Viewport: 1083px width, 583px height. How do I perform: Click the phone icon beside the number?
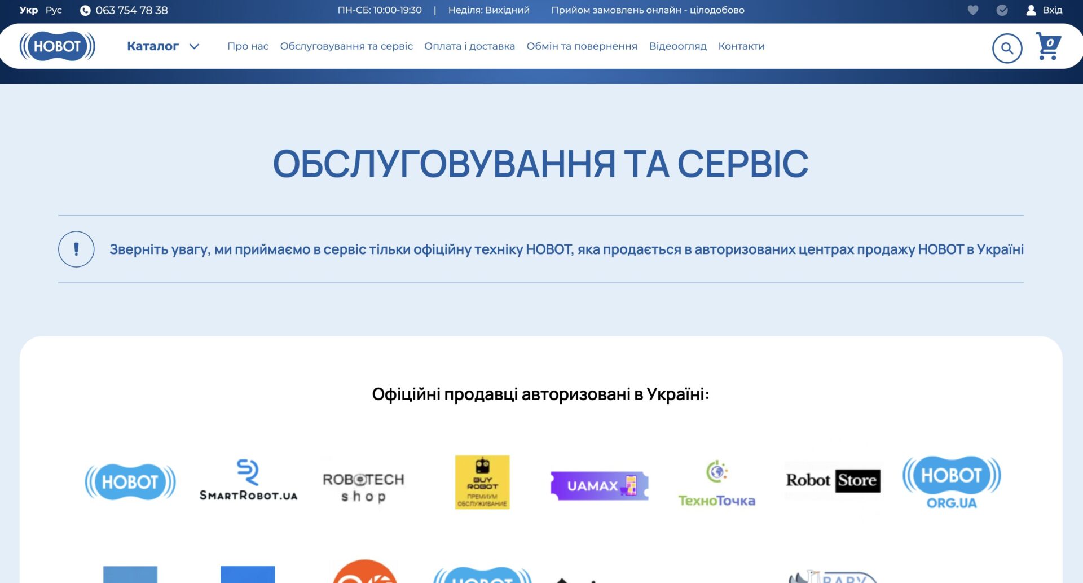[85, 10]
